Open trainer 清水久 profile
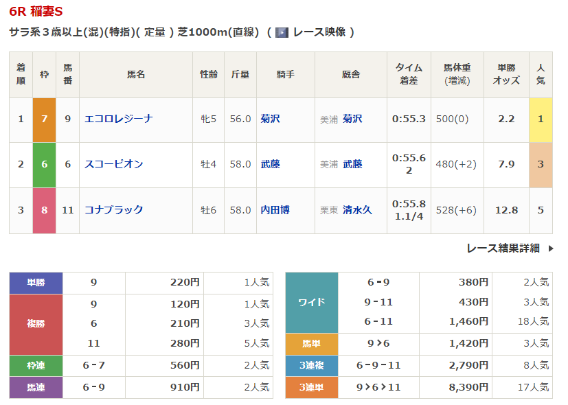568x405 pixels. point(357,210)
